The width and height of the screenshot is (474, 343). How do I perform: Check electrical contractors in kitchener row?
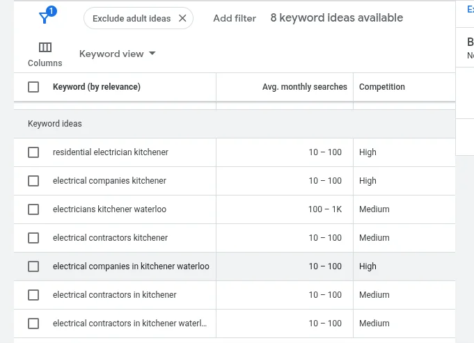[33, 295]
